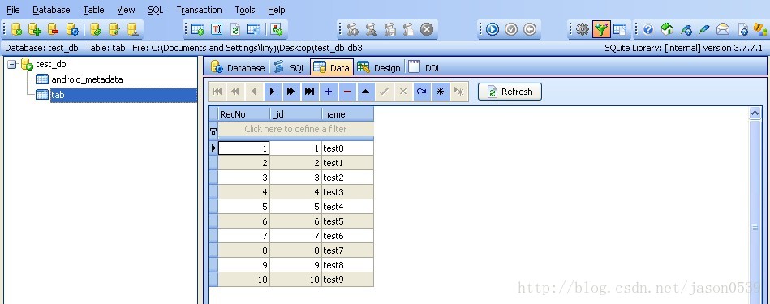
Task: Click the database icon with green link
Action: (x=96, y=29)
